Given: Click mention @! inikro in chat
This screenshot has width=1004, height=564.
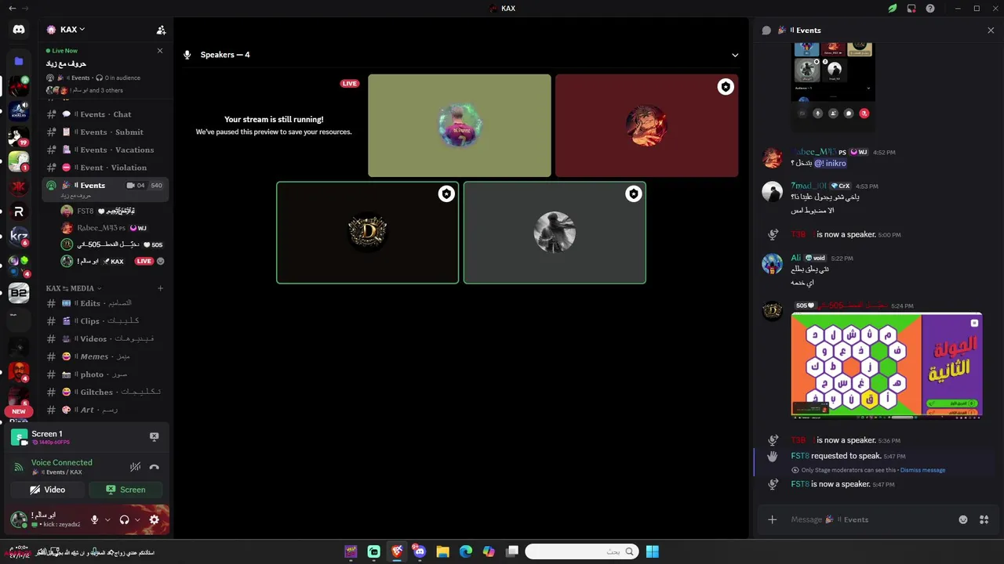Looking at the screenshot, I should coord(830,163).
